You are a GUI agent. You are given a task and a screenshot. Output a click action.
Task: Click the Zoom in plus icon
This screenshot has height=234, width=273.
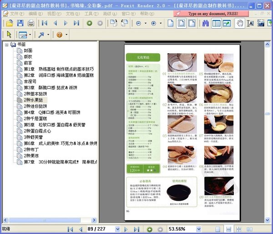coord(154,23)
